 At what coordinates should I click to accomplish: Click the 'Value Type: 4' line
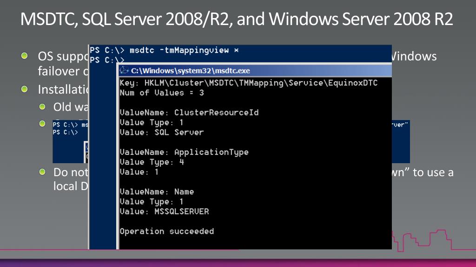[x=152, y=162]
